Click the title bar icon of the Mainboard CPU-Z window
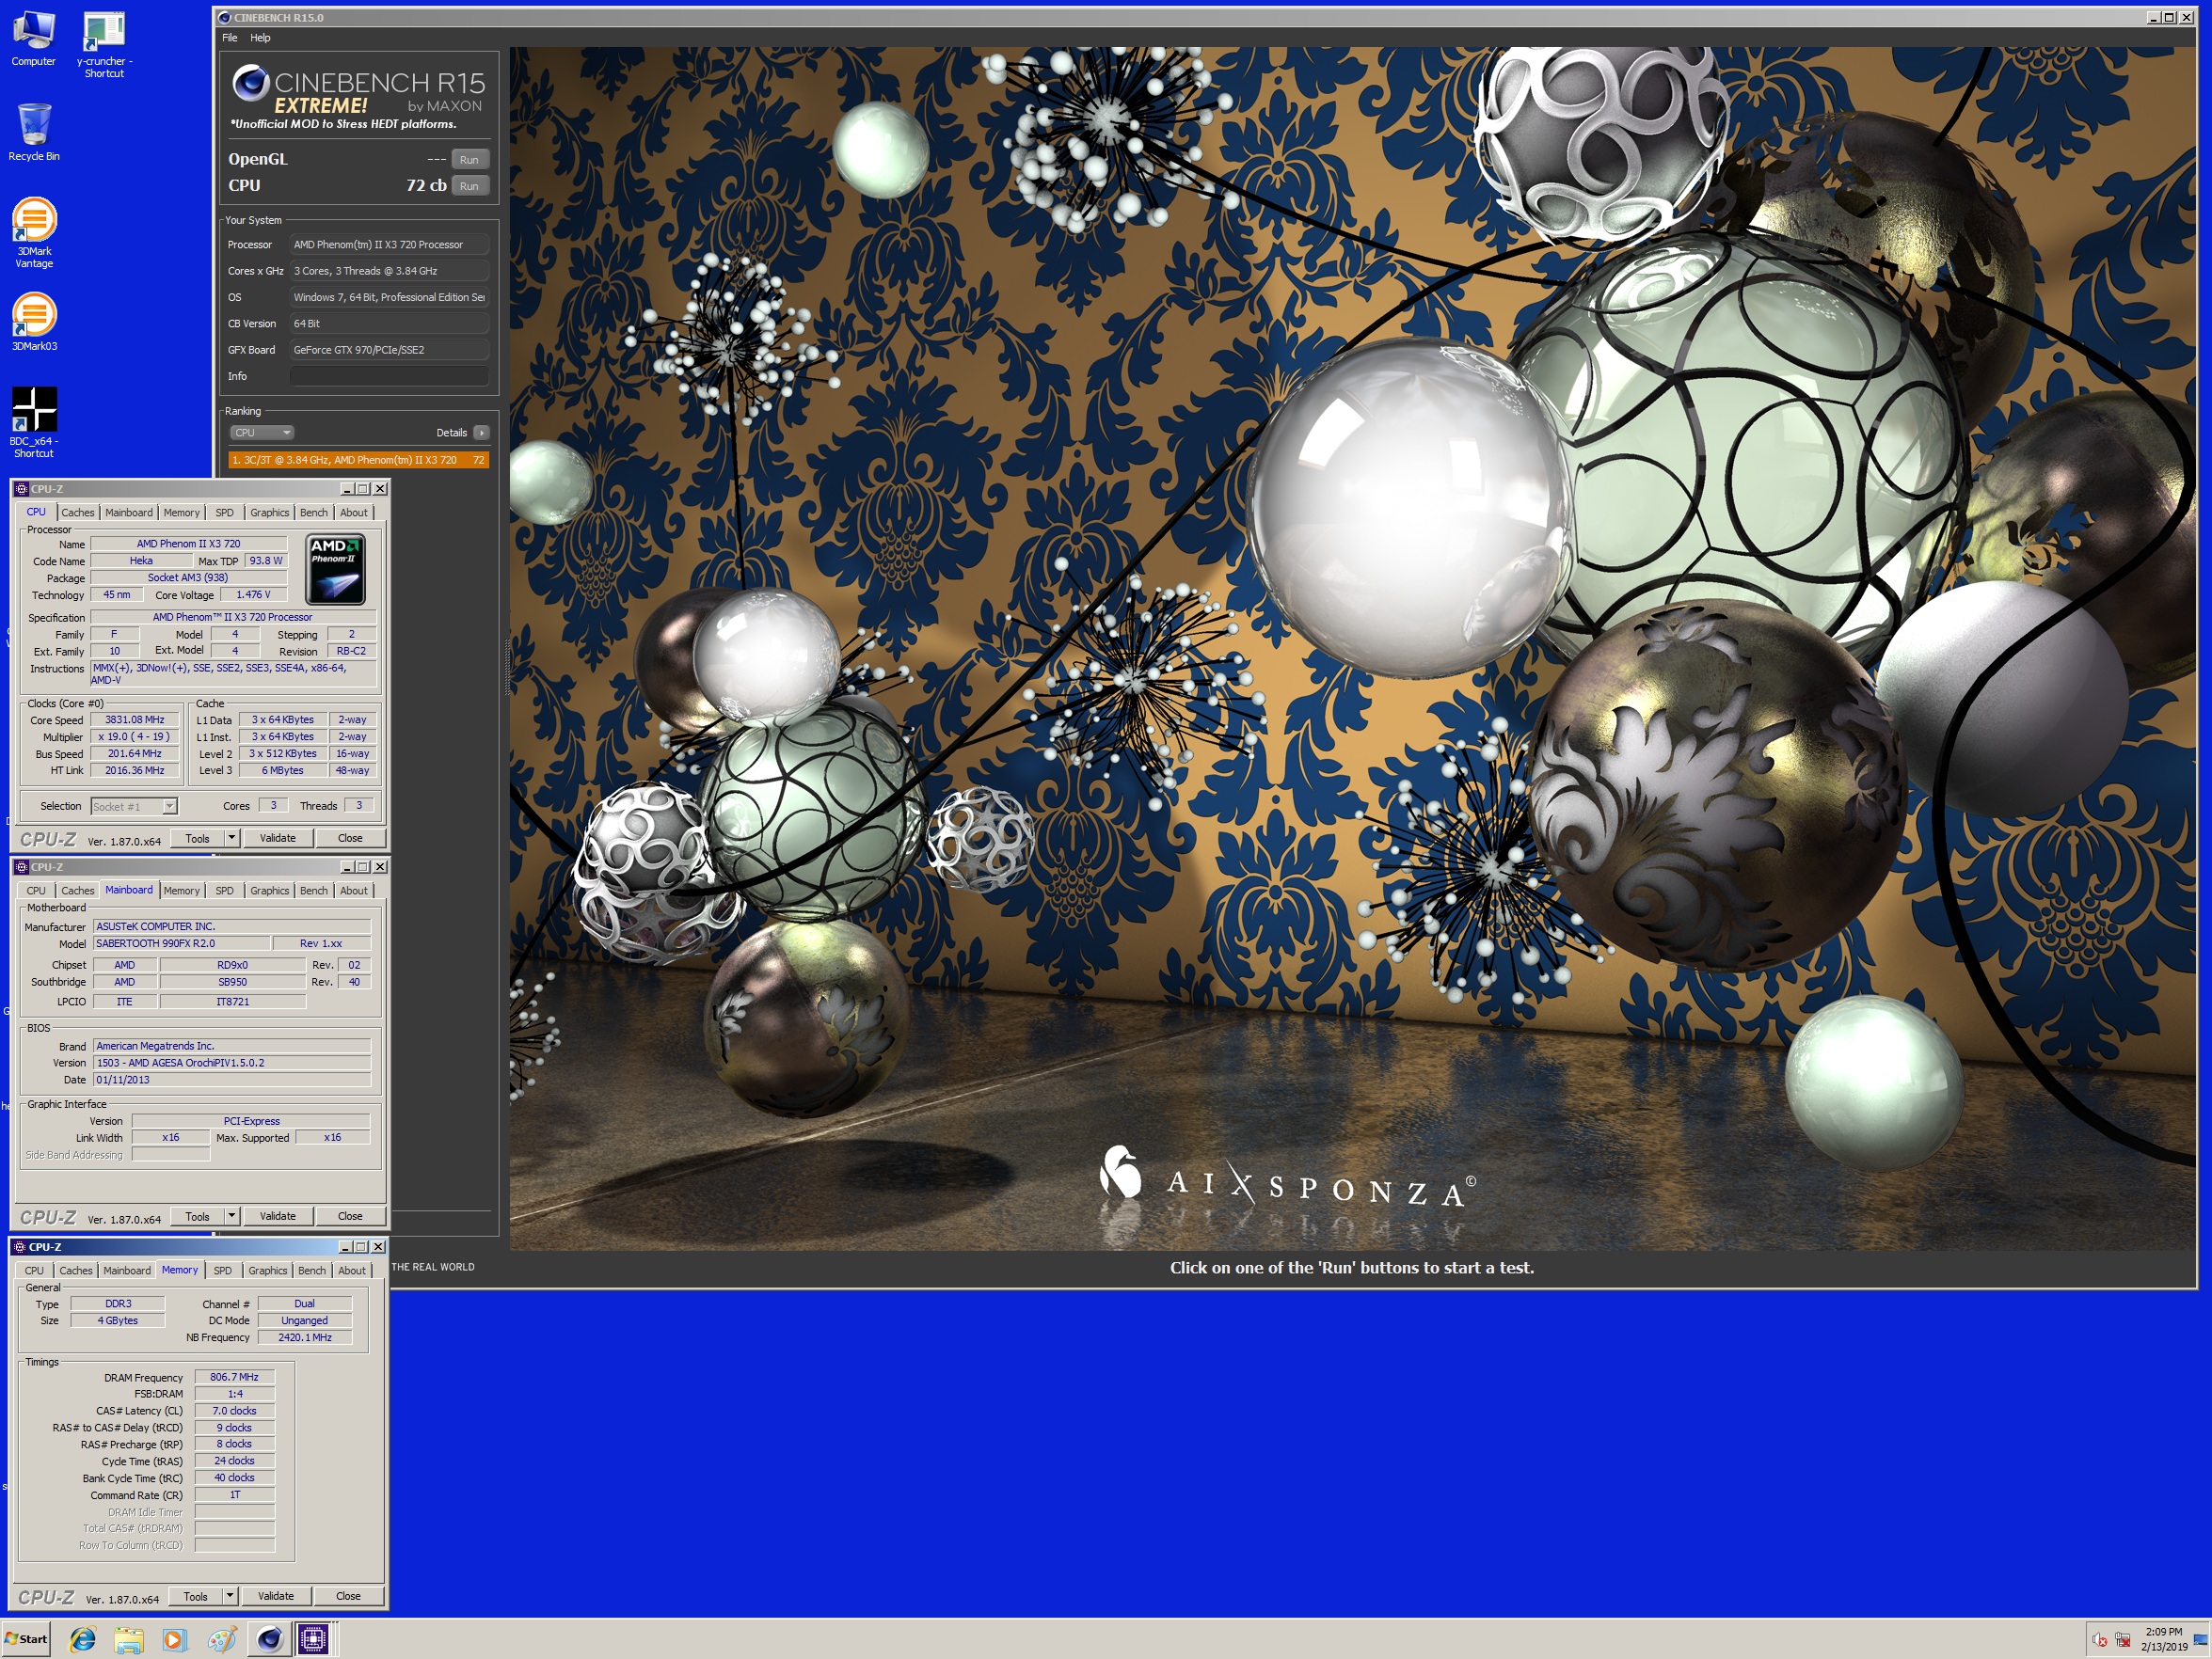The width and height of the screenshot is (2212, 1659). coord(21,867)
